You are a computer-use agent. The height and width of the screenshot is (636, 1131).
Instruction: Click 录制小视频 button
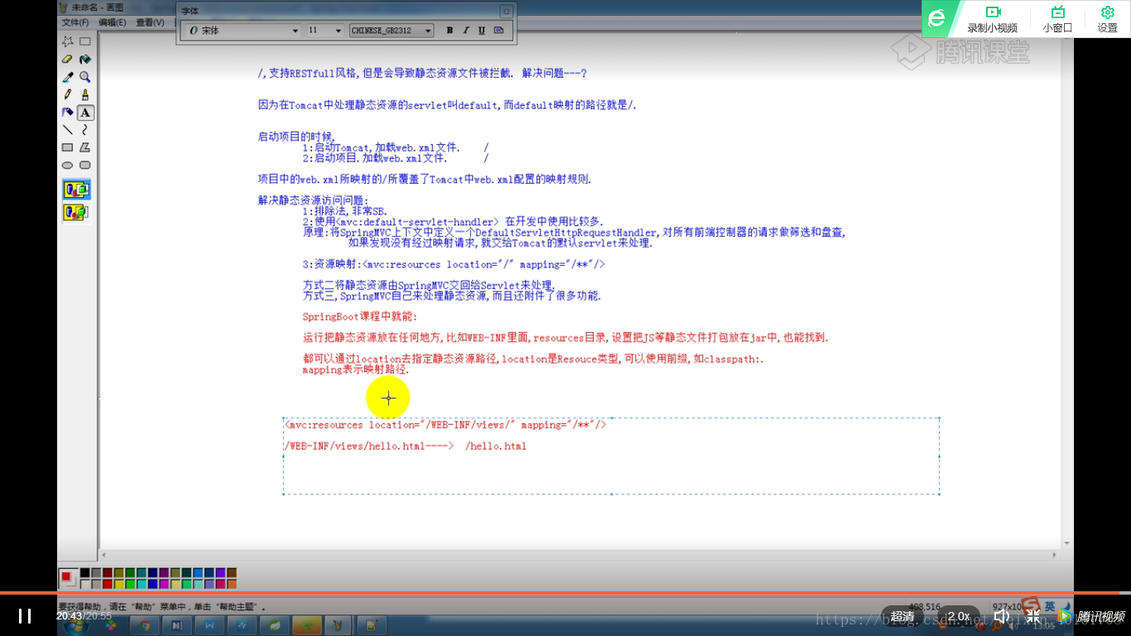click(x=993, y=19)
